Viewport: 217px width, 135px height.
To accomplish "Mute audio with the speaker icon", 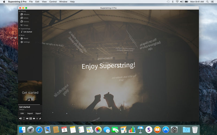I will coord(21,119).
